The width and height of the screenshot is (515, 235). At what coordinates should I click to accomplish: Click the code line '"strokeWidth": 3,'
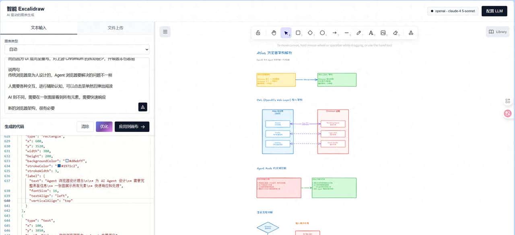[41, 171]
